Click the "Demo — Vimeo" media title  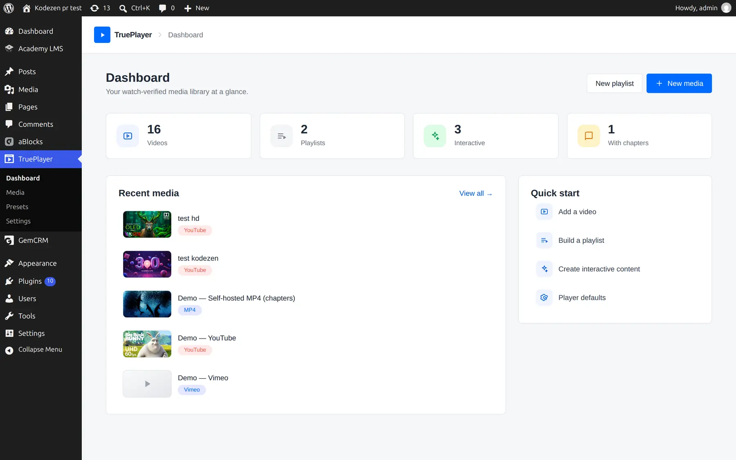203,378
